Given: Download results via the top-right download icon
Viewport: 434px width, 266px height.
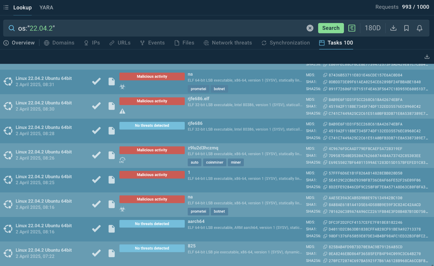Looking at the screenshot, I should pos(393,28).
